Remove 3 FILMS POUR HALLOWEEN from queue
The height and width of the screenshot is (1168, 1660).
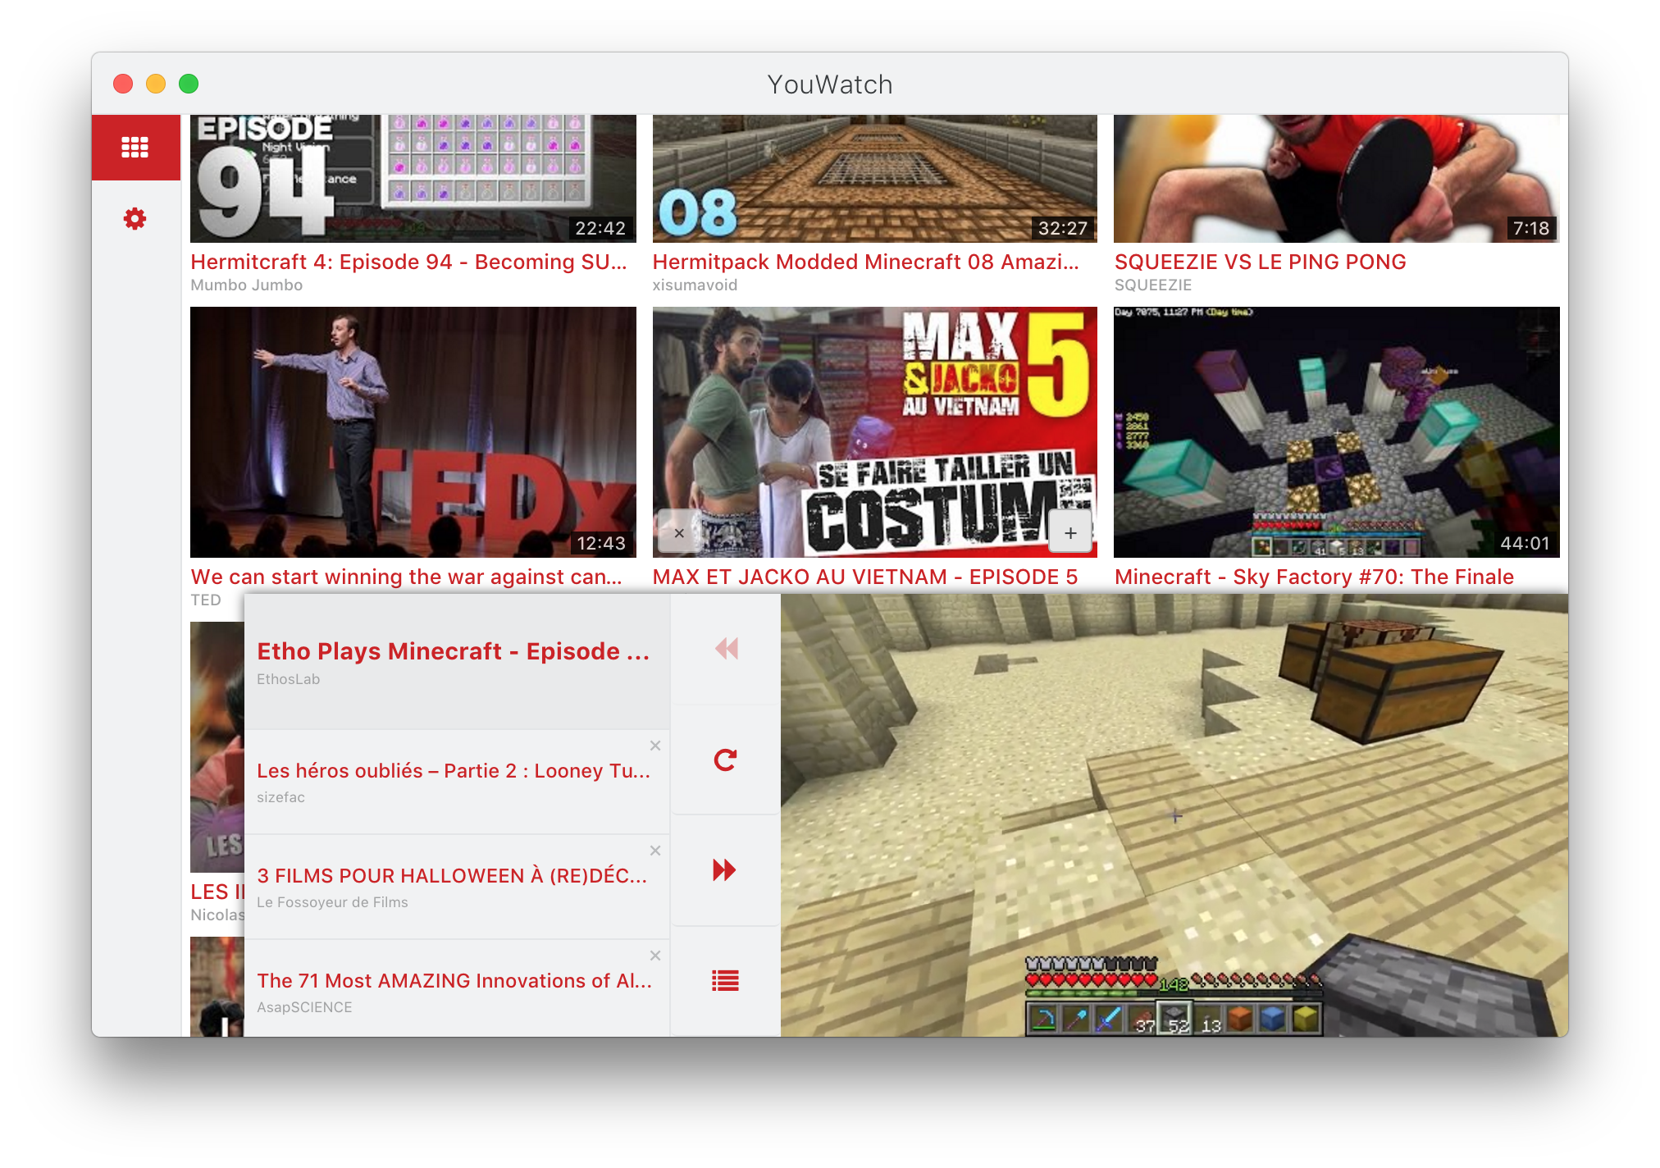pyautogui.click(x=655, y=851)
